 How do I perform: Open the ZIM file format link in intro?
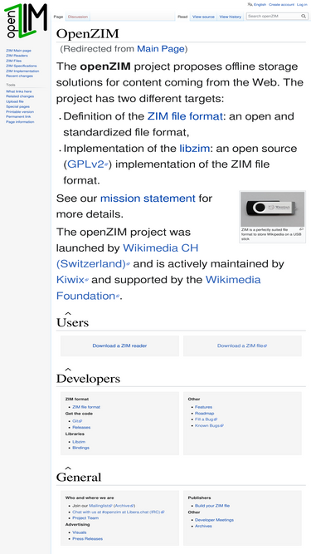click(185, 116)
